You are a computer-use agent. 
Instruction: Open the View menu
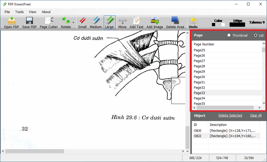click(x=33, y=12)
